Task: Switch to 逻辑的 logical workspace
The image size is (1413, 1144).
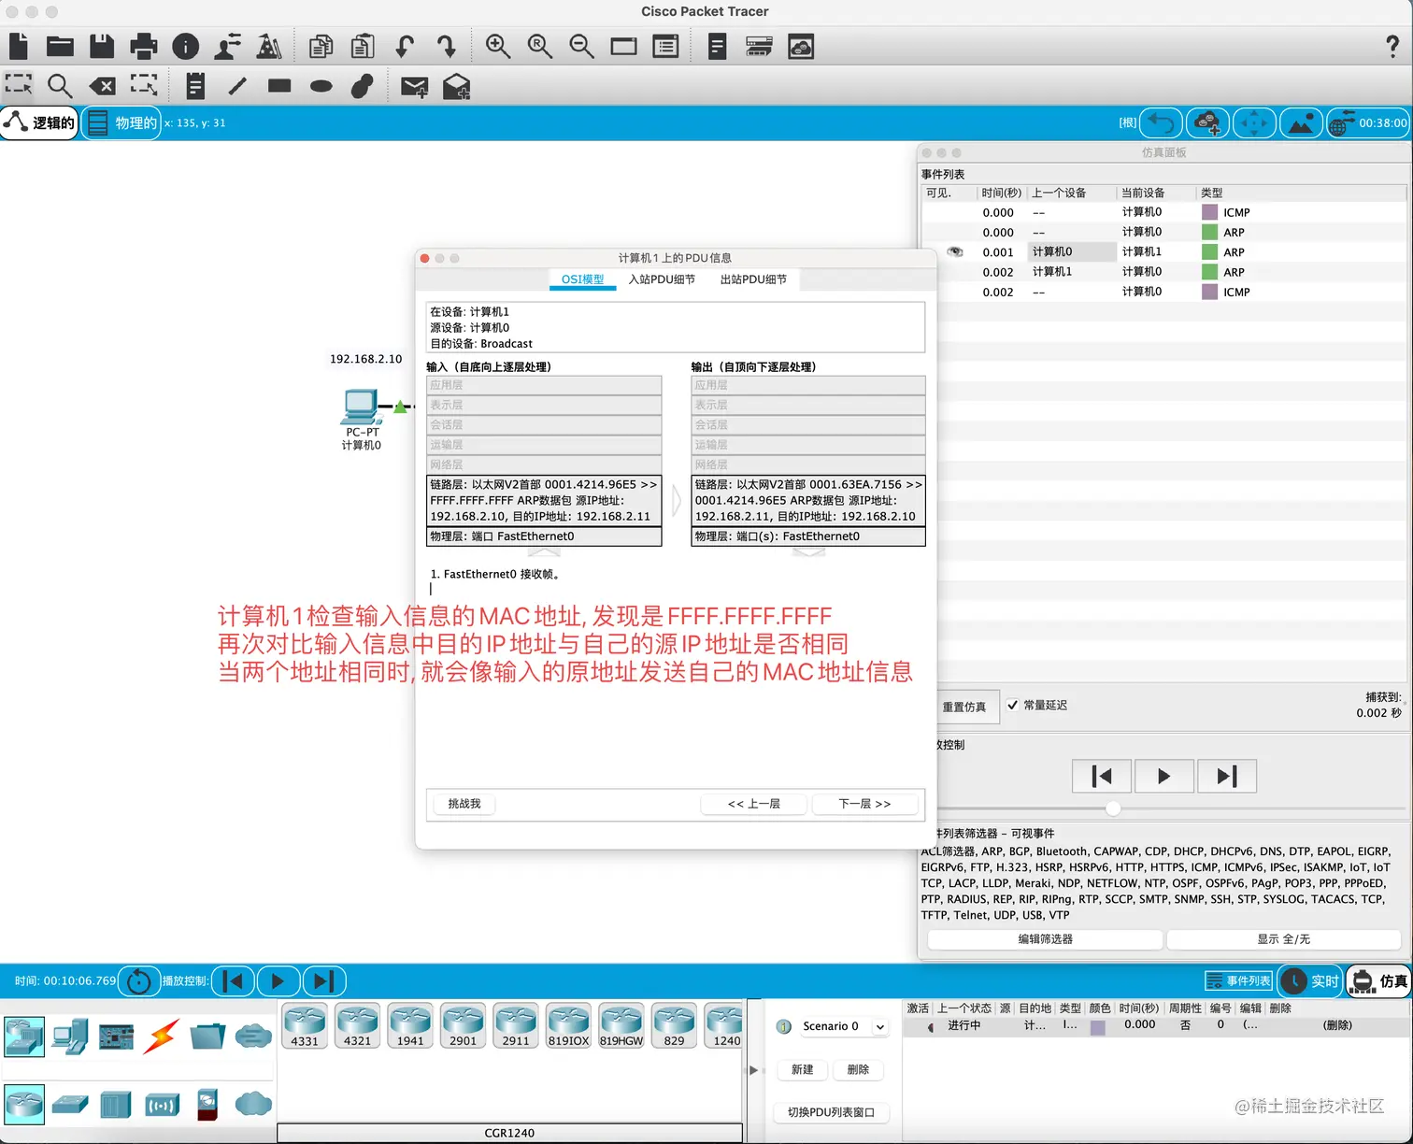Action: click(x=39, y=122)
